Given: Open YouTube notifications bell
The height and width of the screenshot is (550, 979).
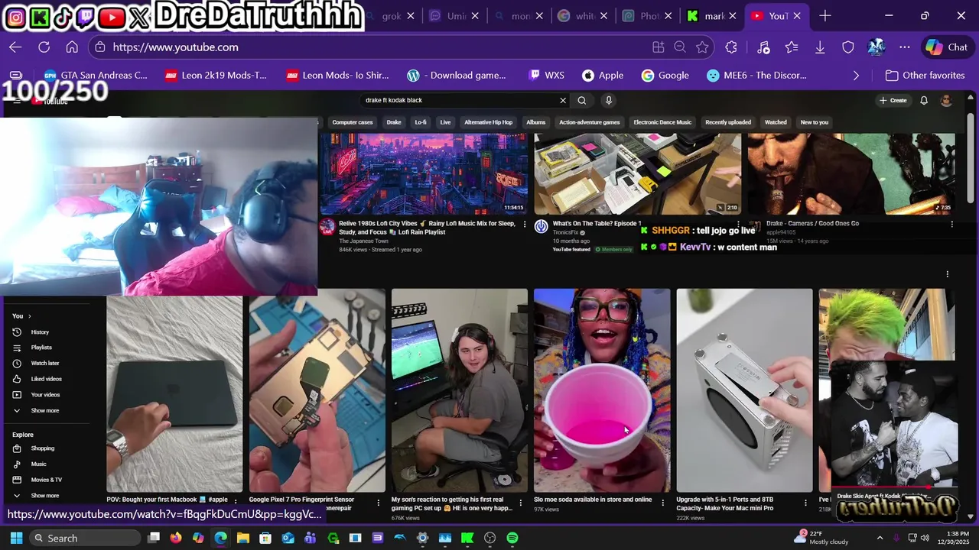Looking at the screenshot, I should click(x=924, y=100).
